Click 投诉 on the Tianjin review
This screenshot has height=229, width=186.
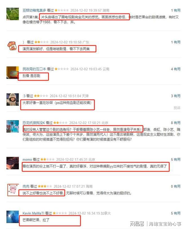point(177,108)
